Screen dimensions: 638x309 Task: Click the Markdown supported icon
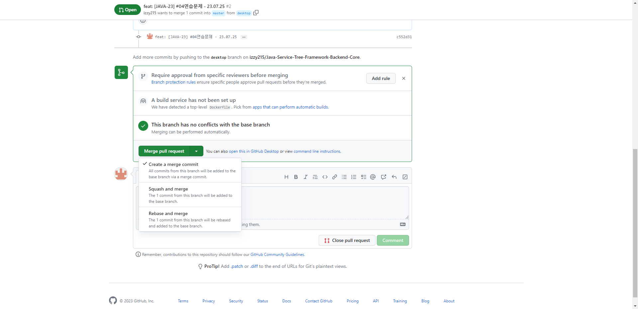(403, 224)
